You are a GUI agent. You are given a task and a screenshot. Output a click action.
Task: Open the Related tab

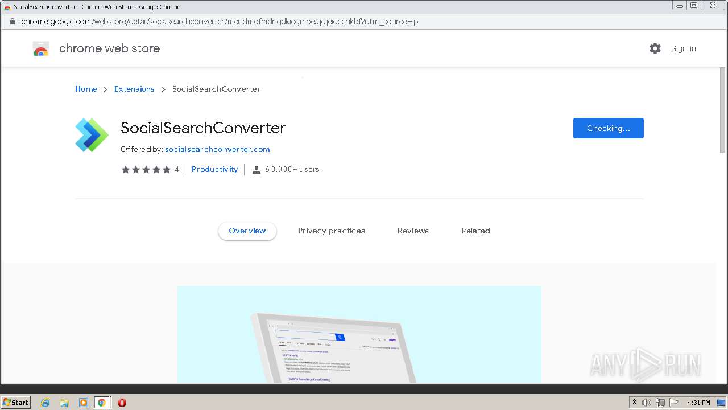(x=475, y=231)
